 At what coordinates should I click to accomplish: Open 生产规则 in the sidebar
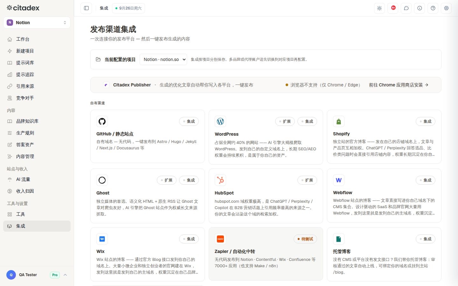(x=37, y=133)
